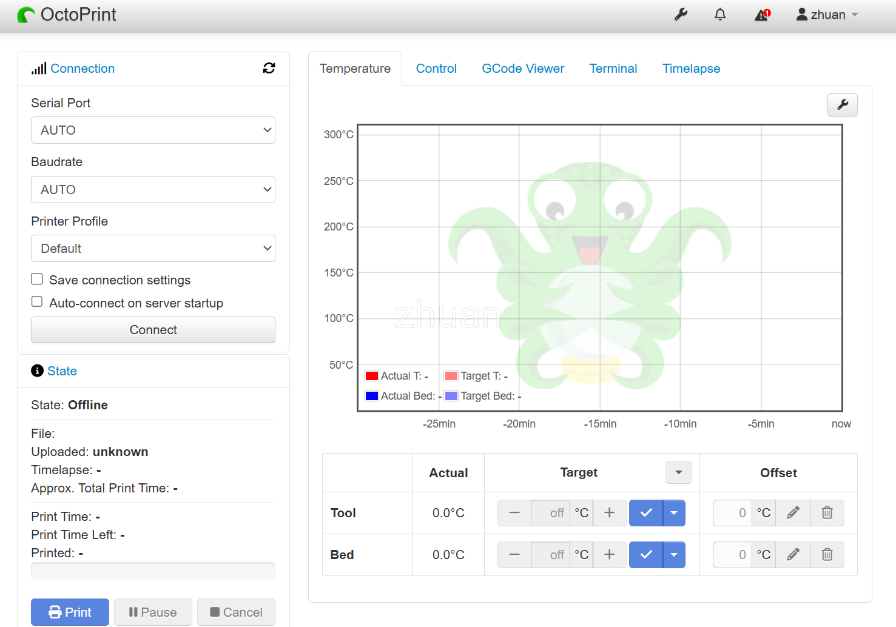This screenshot has height=627, width=896.
Task: Open Tool target presets dropdown arrow
Action: click(674, 513)
